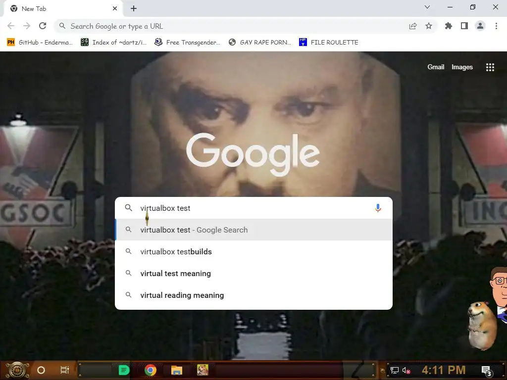Screen dimensions: 507x380
Task: Select 'virtualbox testbuilds' suggestion
Action: coord(254,252)
